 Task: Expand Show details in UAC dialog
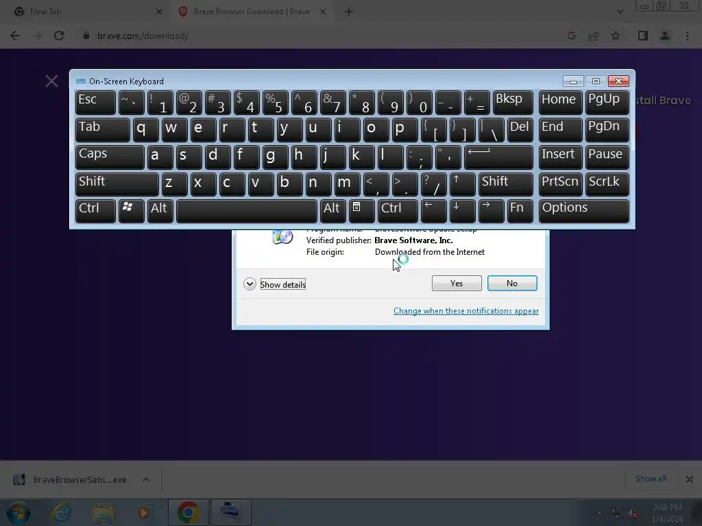coord(274,284)
